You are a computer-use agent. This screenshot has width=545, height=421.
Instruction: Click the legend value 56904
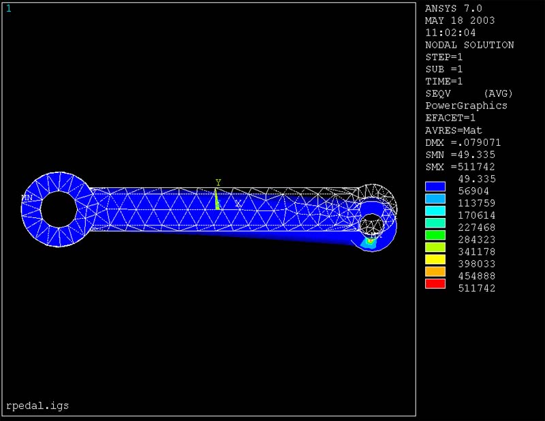click(x=473, y=191)
